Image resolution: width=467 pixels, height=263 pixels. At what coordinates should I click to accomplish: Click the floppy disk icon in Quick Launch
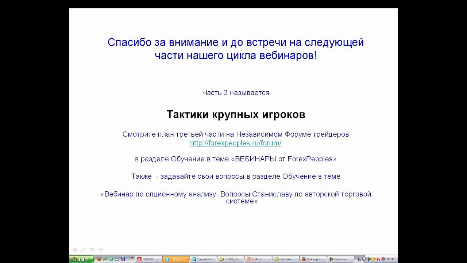123,259
